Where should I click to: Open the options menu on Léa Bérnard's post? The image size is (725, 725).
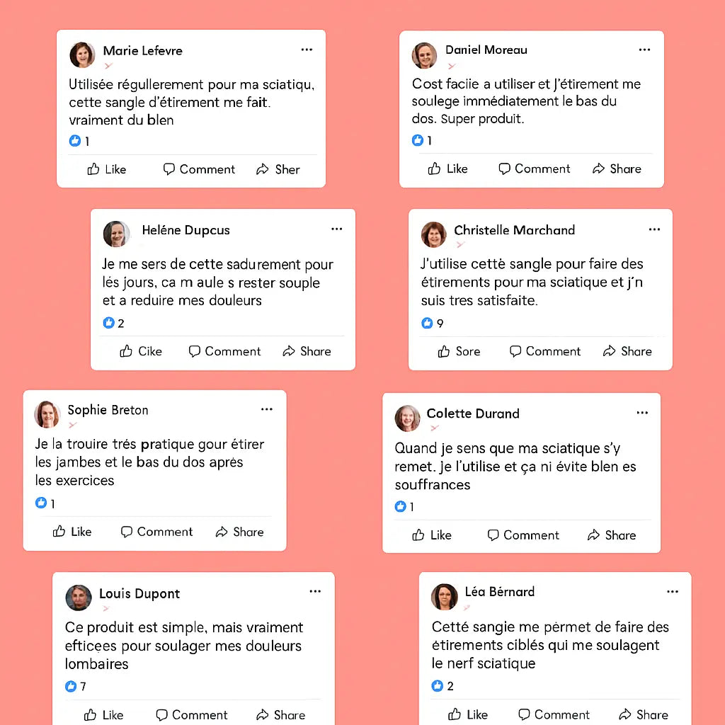click(x=673, y=592)
